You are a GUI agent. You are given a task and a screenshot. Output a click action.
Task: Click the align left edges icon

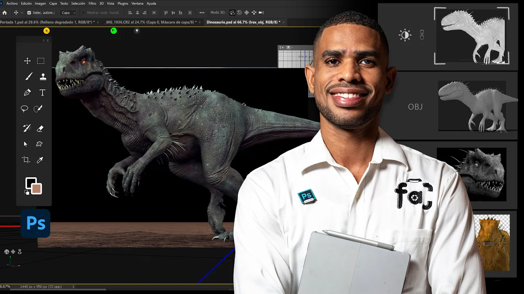tap(130, 13)
